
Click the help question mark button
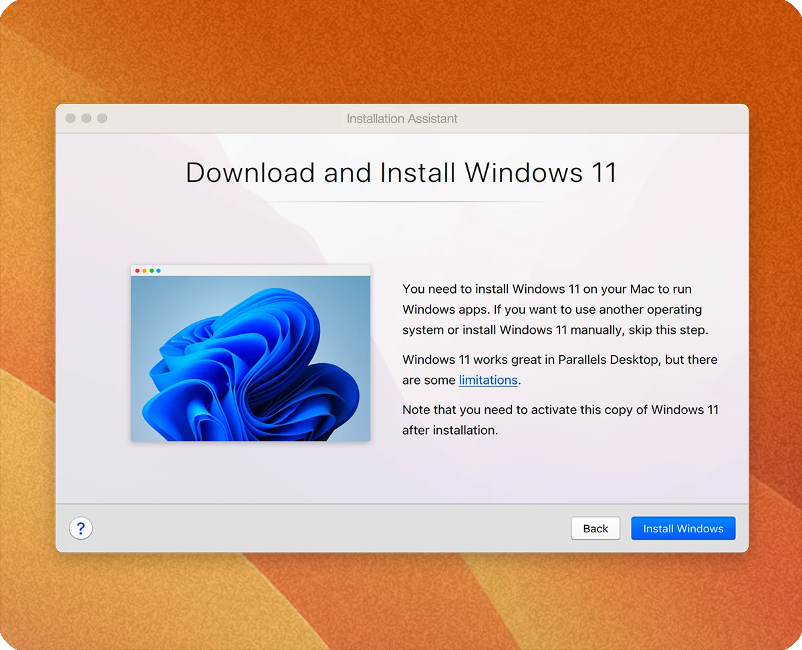pyautogui.click(x=81, y=528)
